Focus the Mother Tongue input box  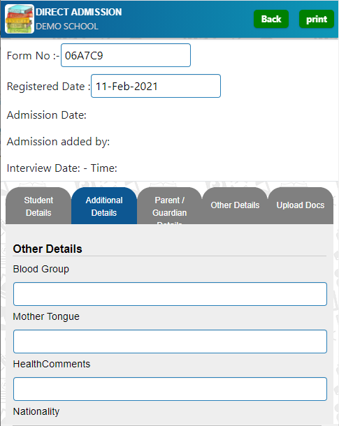click(170, 341)
